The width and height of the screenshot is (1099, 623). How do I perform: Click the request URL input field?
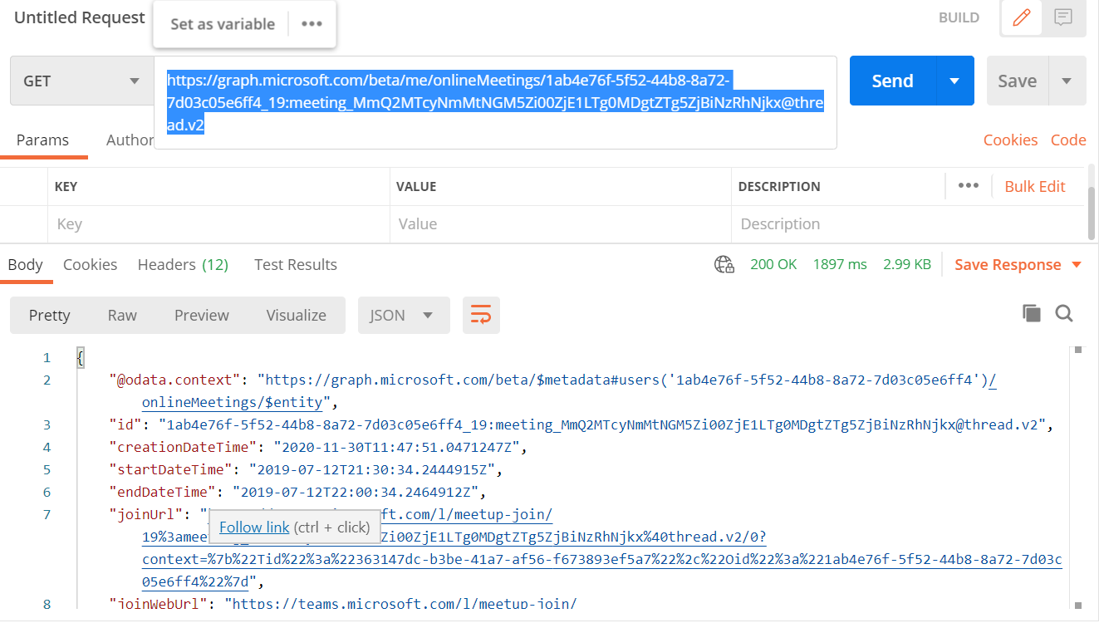[495, 102]
